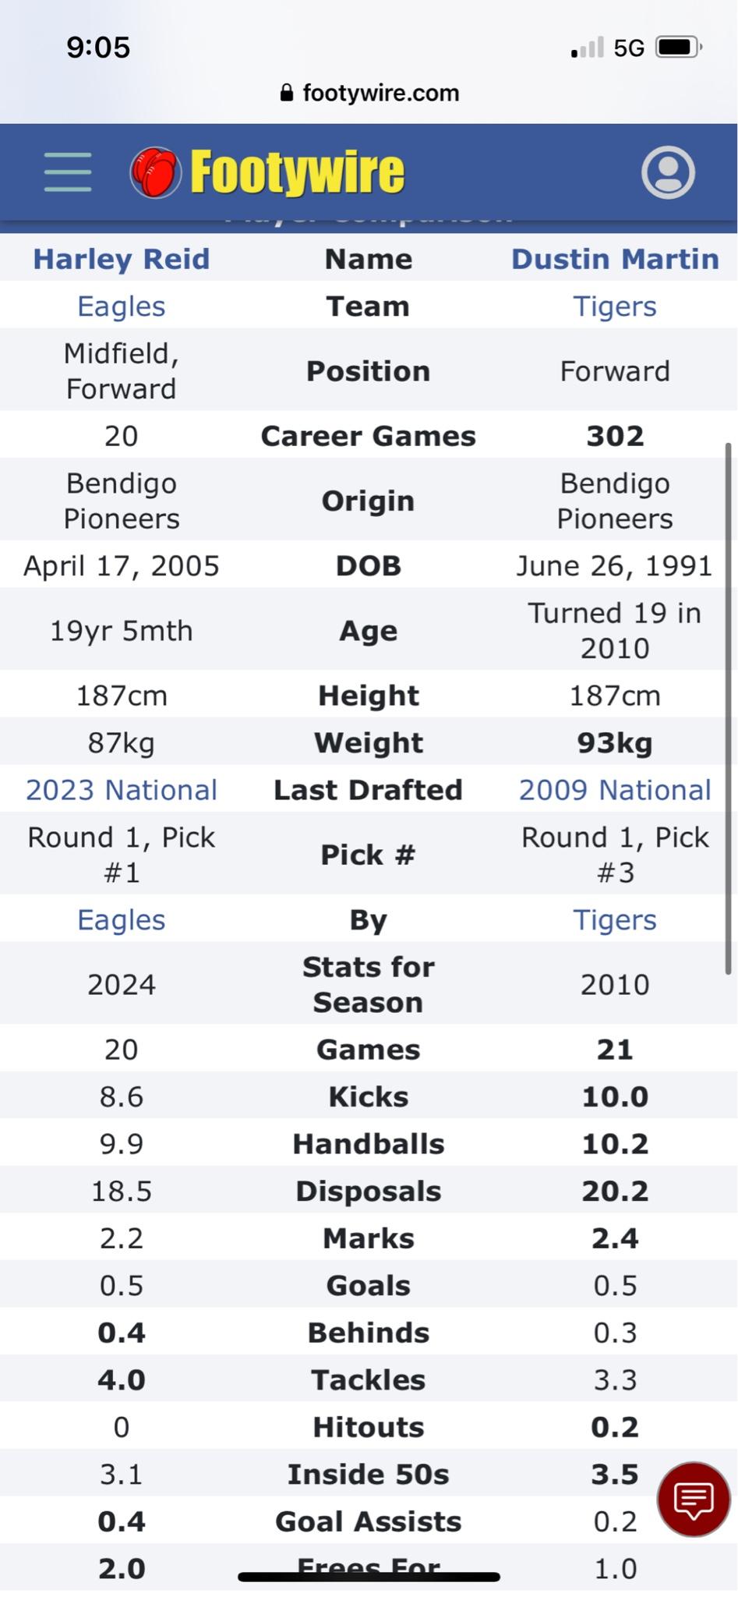Open Harley Reid's player profile

click(122, 259)
